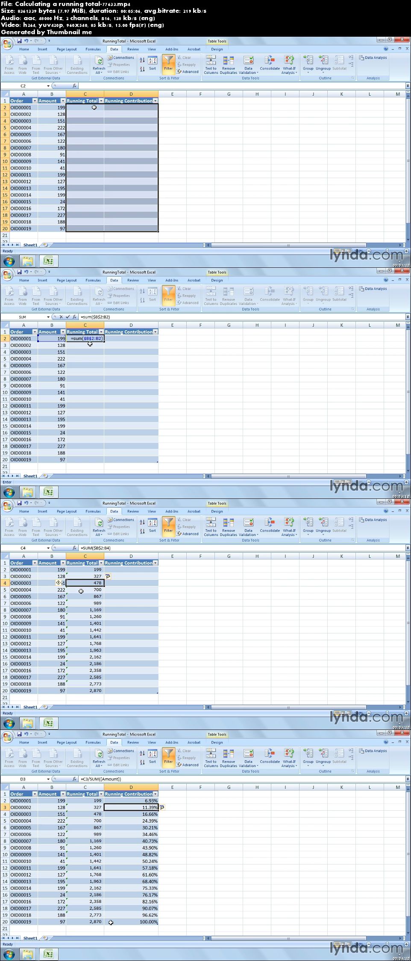This screenshot has width=411, height=961.
Task: Click Enter checkmark on second frame's formula bar
Action: [x=68, y=317]
